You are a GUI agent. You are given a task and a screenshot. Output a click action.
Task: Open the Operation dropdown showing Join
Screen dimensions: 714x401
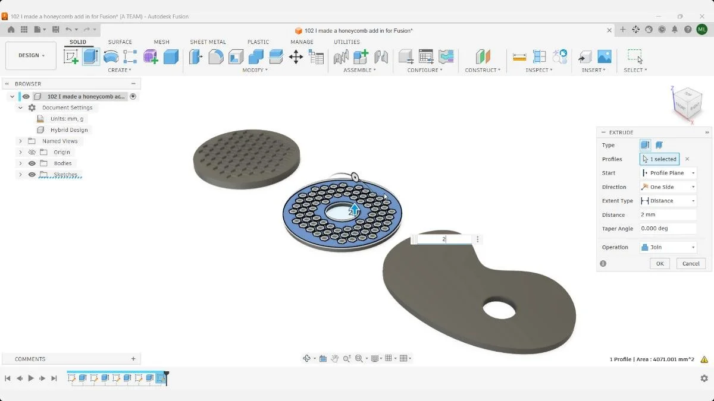tap(668, 247)
